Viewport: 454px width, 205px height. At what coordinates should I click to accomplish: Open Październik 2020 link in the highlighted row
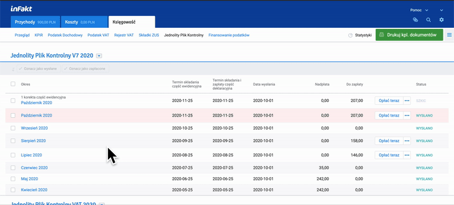pyautogui.click(x=36, y=116)
